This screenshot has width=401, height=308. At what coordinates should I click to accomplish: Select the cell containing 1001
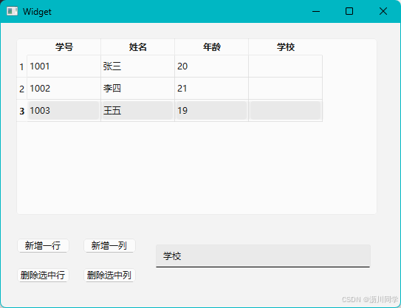pyautogui.click(x=64, y=66)
